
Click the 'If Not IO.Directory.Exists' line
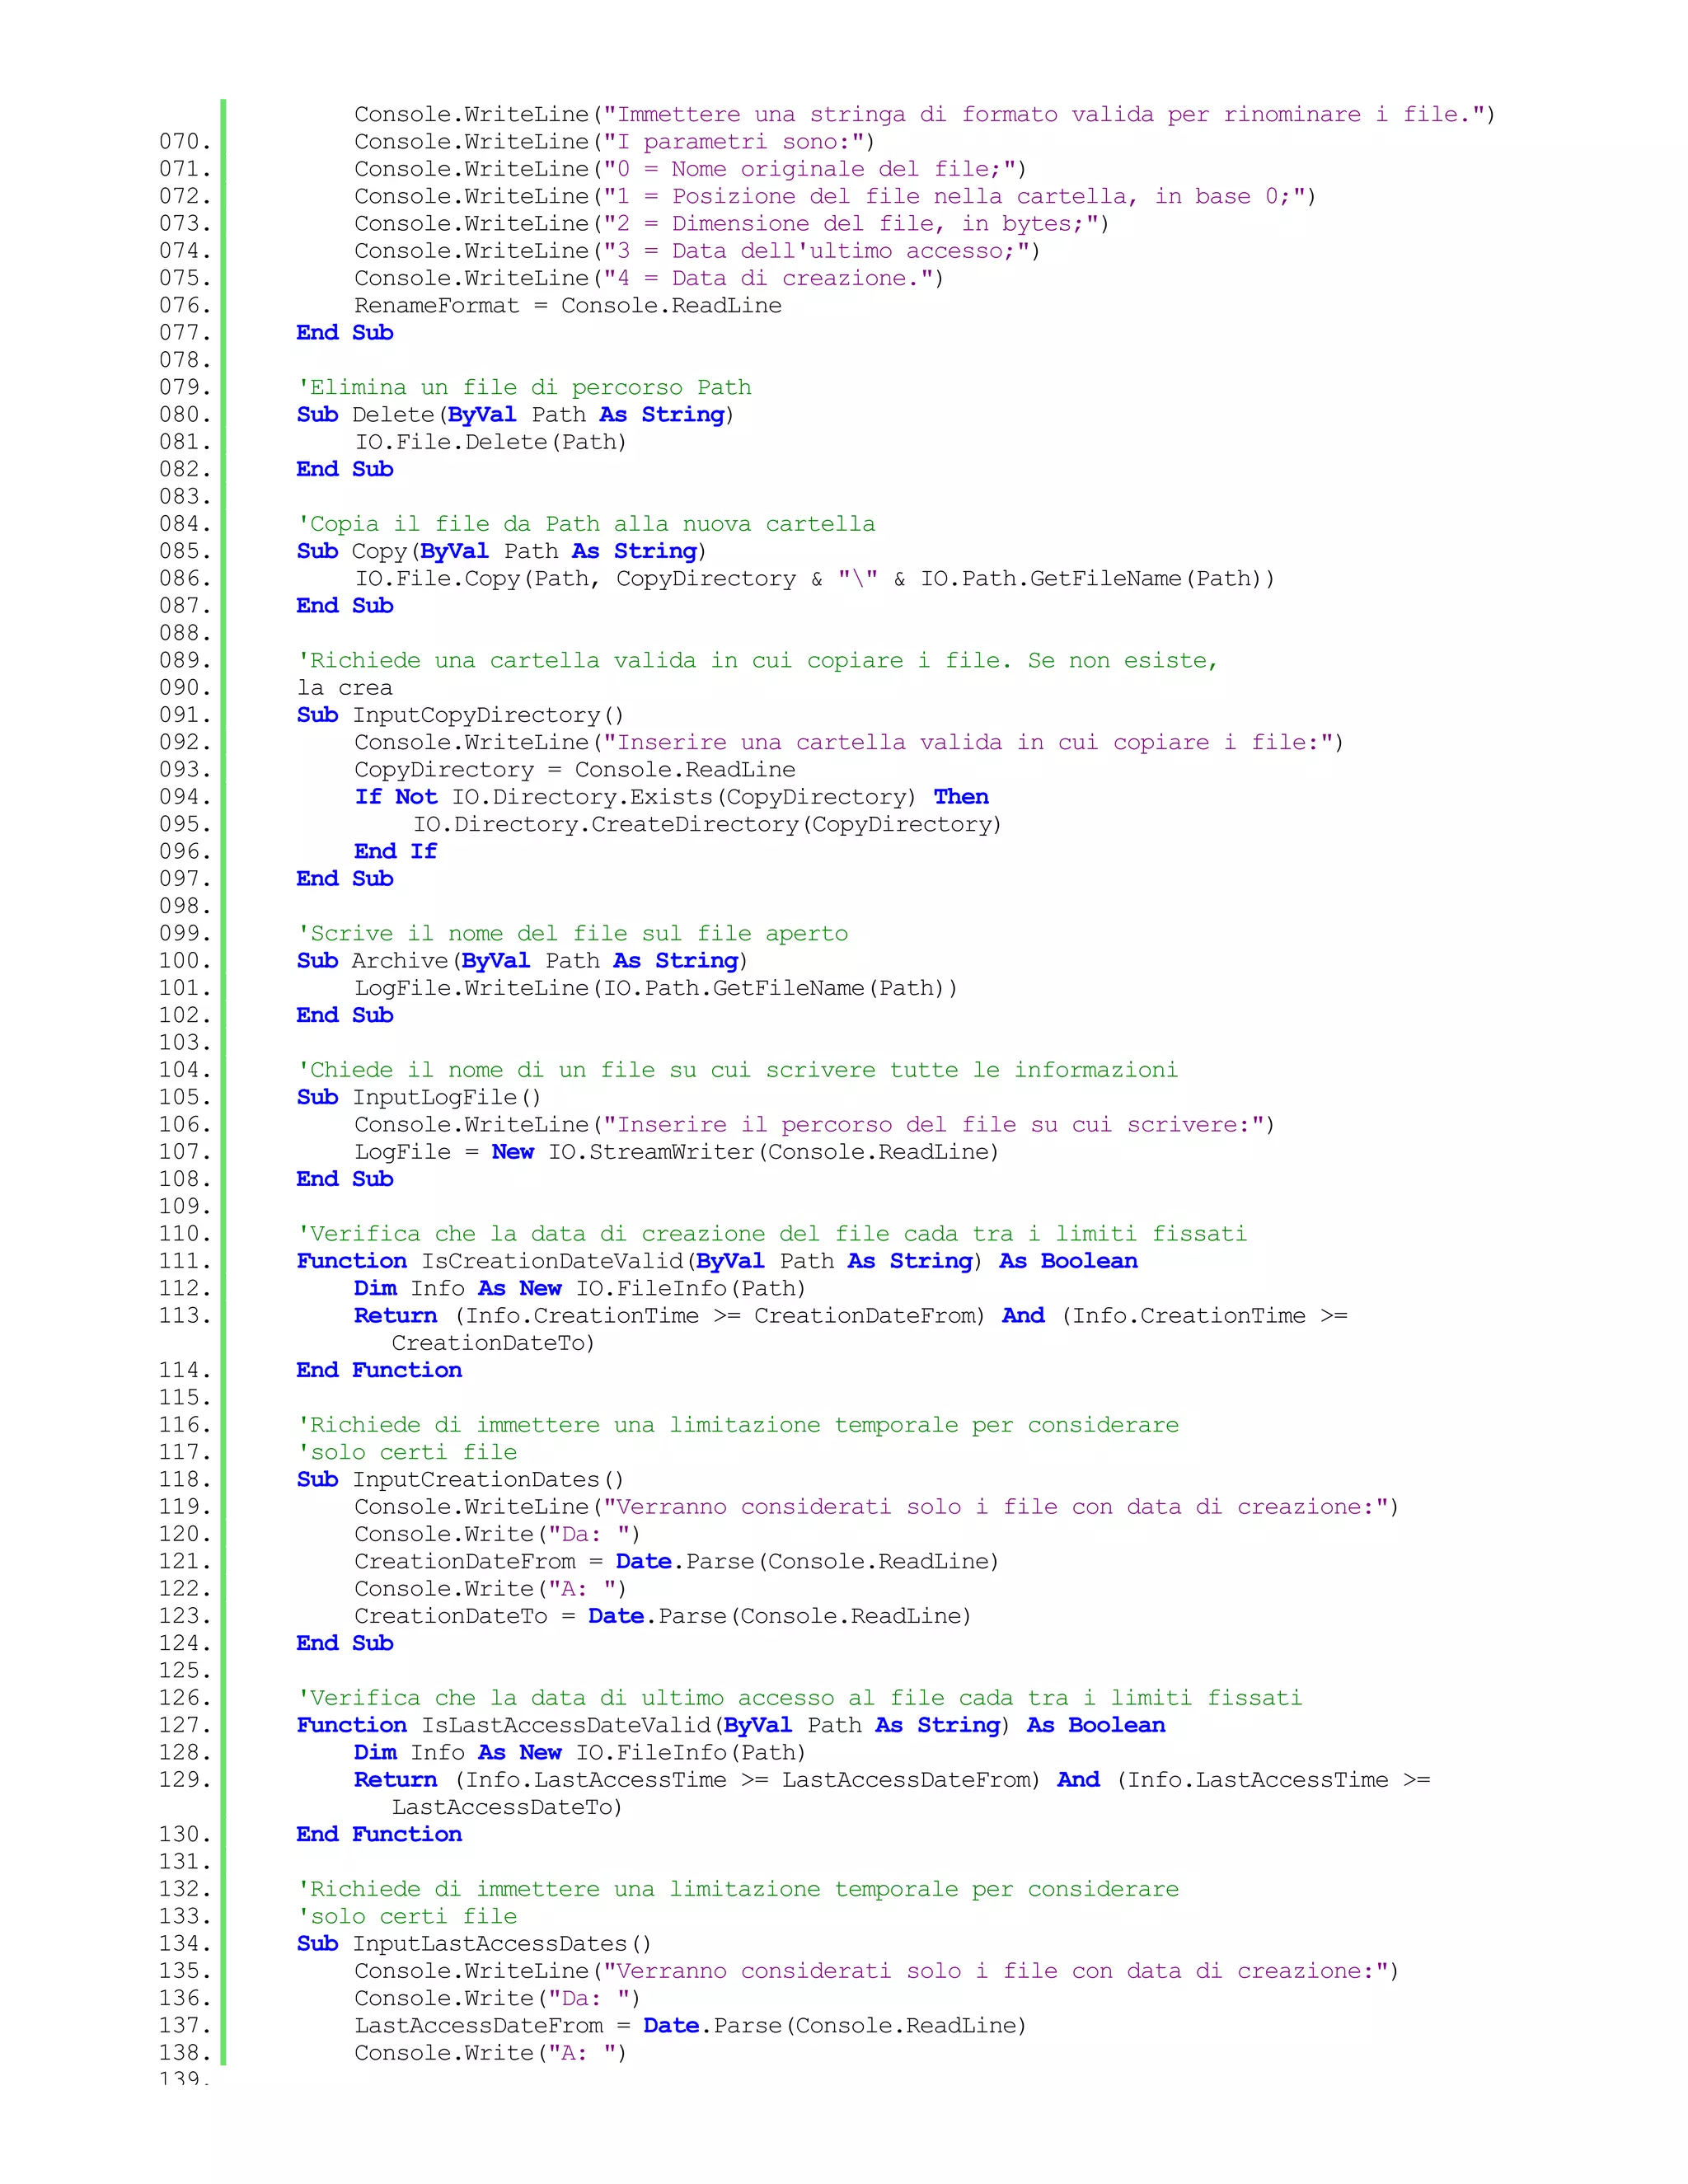671,797
